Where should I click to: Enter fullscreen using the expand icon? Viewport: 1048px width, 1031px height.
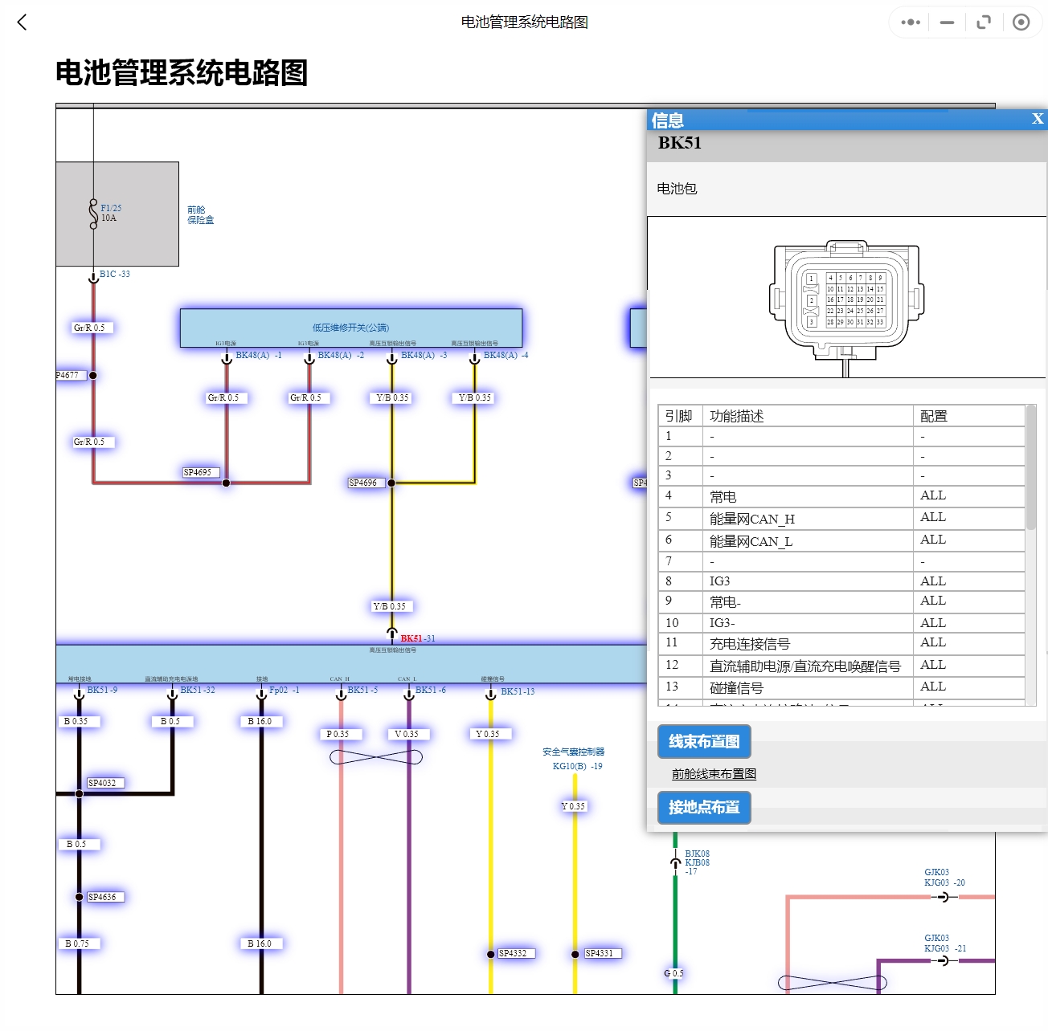[983, 22]
